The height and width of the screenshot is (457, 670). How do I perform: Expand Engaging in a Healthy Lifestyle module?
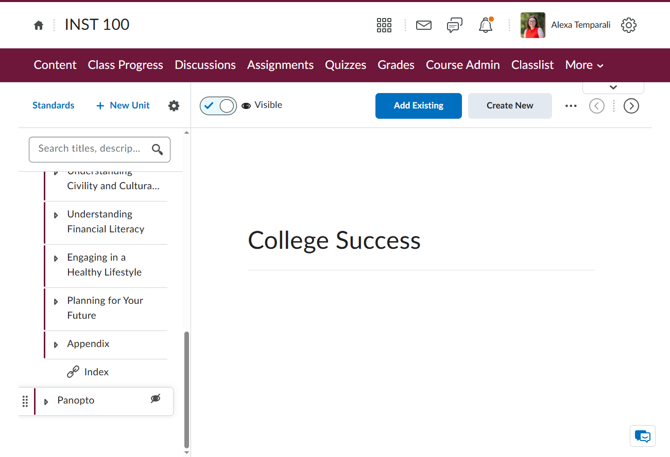pyautogui.click(x=56, y=259)
